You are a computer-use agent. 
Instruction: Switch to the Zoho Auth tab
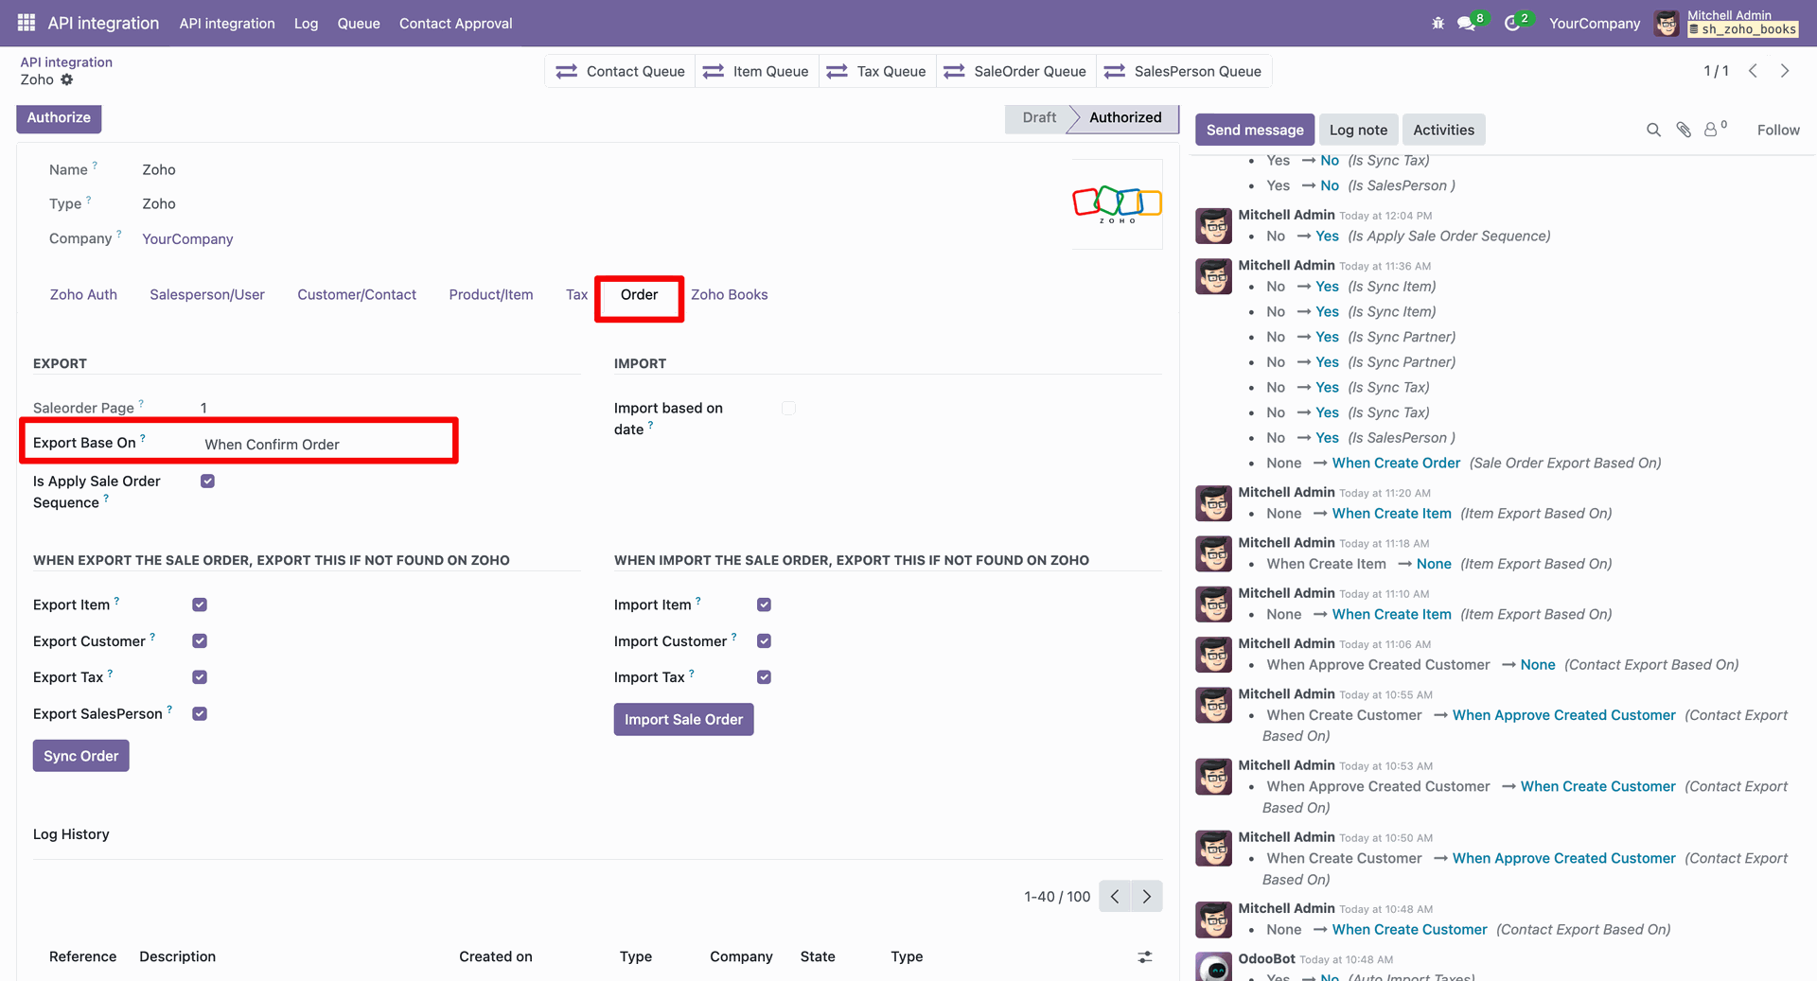click(83, 294)
